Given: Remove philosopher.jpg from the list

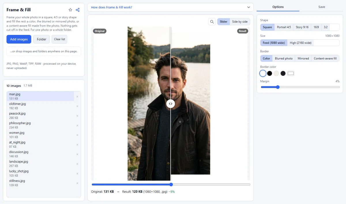Looking at the screenshot, I should coord(77,125).
